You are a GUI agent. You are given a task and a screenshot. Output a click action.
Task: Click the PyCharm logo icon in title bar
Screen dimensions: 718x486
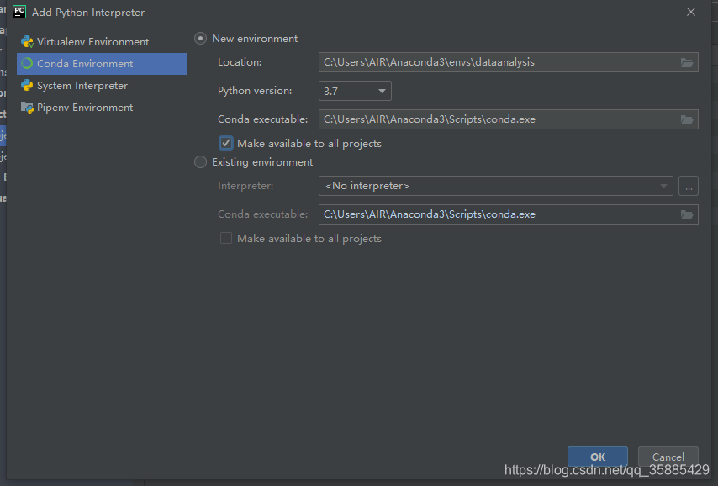pos(19,12)
